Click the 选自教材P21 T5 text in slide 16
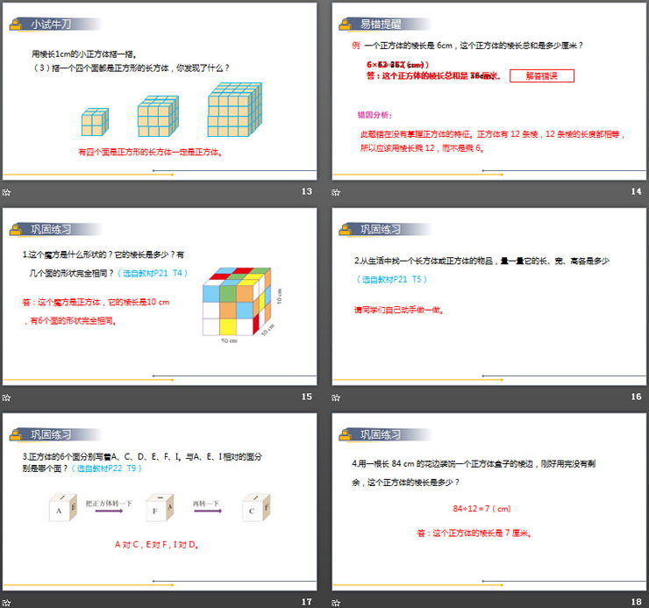The image size is (649, 608). (x=392, y=279)
